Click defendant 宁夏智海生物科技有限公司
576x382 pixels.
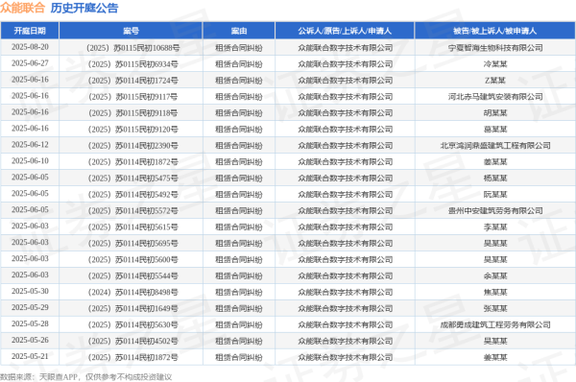coord(495,48)
